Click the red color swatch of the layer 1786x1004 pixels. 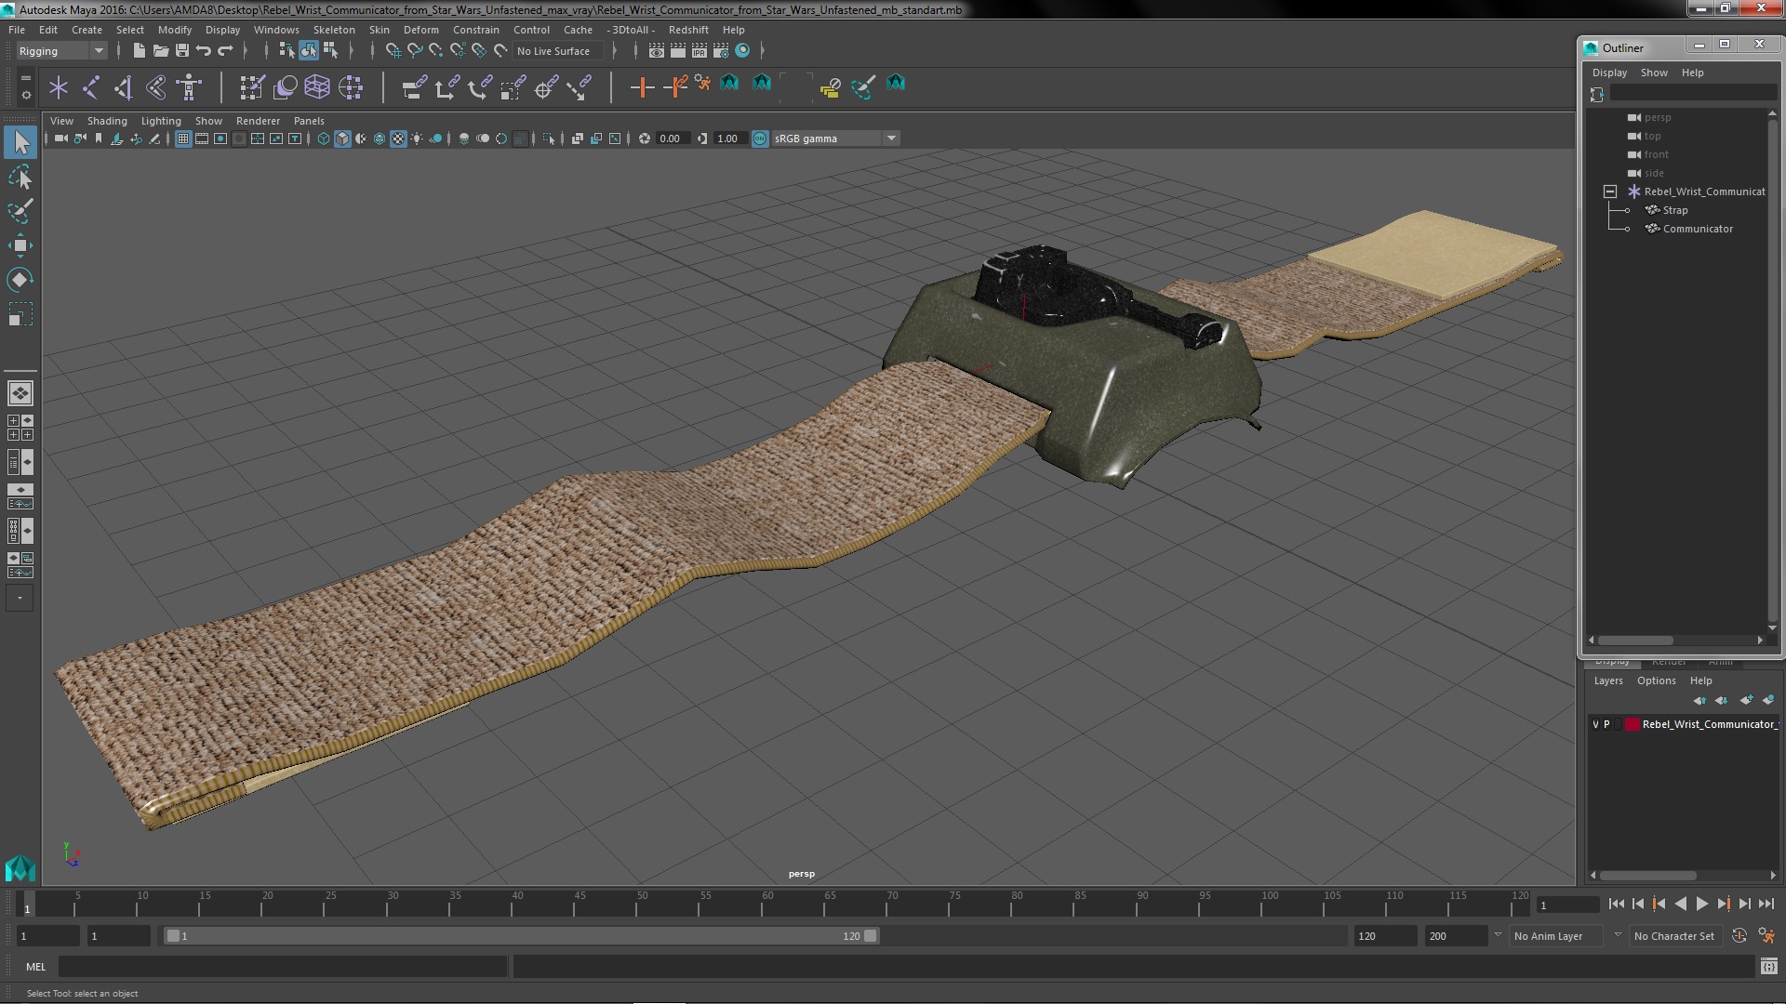pyautogui.click(x=1632, y=724)
